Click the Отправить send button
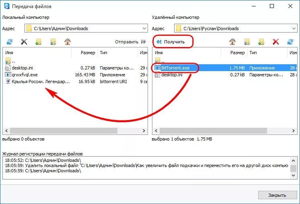The image size is (300, 204). tap(130, 42)
